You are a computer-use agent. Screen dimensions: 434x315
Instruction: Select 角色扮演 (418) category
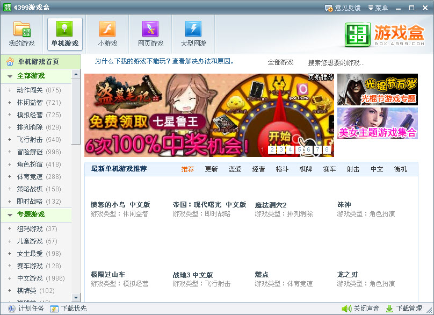point(39,164)
